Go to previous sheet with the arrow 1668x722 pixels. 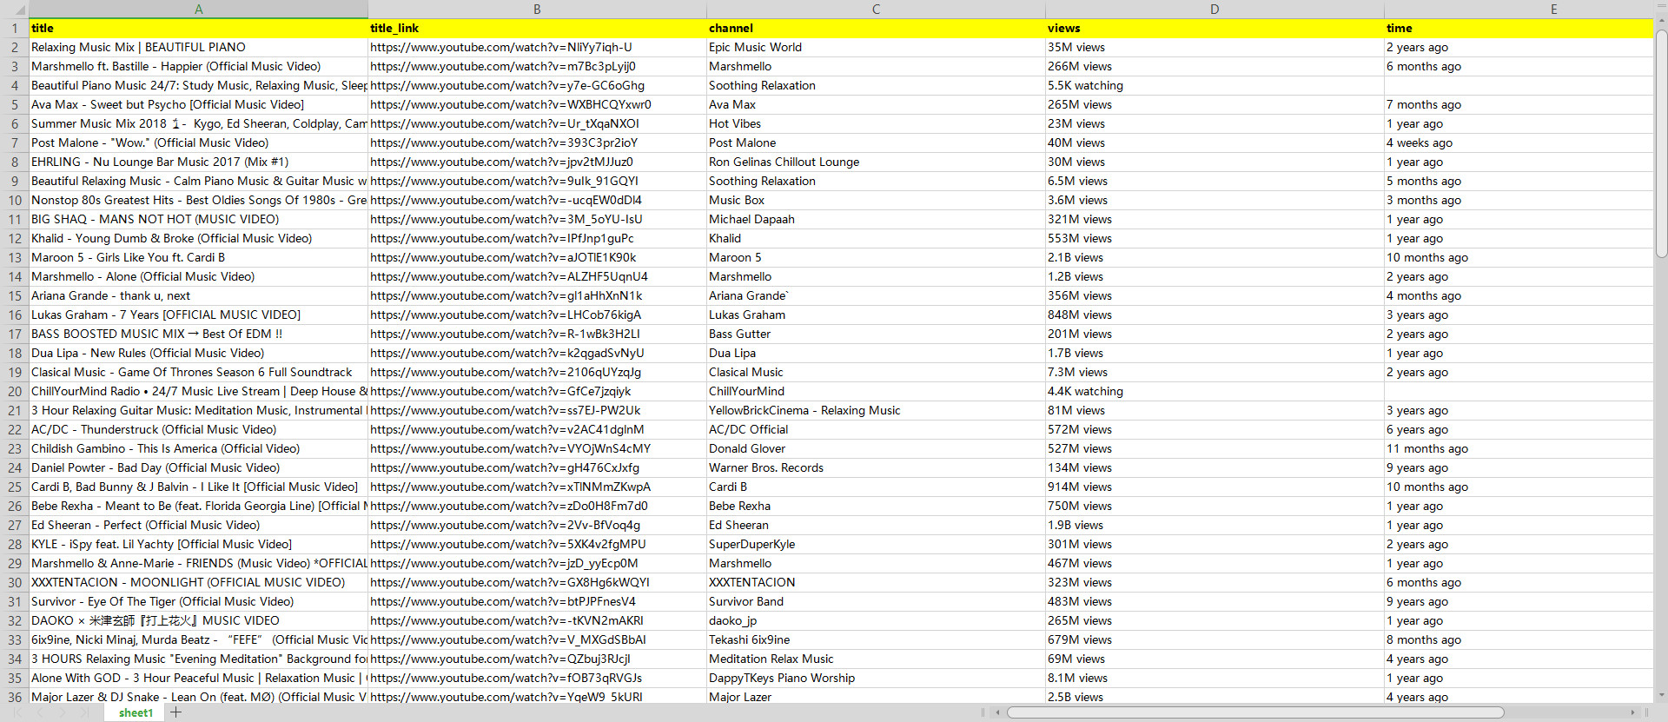click(40, 712)
